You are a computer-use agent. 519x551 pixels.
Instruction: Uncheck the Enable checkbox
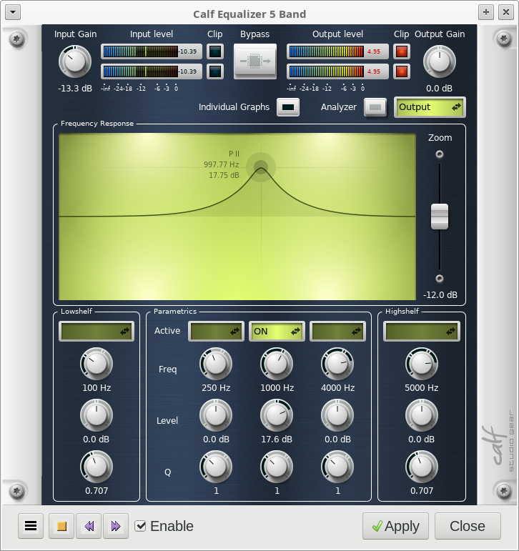coord(140,526)
